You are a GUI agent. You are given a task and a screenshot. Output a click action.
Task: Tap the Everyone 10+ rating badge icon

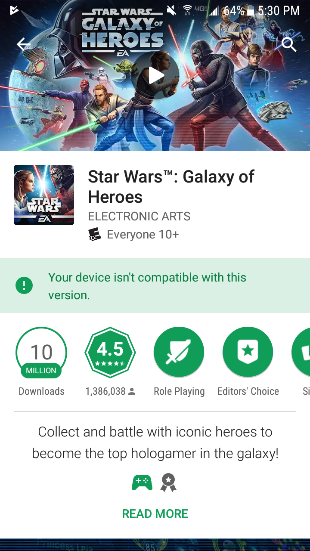(94, 235)
